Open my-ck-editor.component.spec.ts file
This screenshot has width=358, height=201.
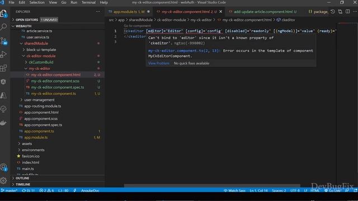point(58,87)
